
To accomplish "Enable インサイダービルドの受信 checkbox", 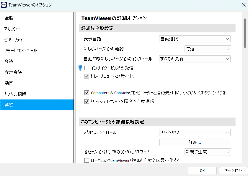I will (87, 68).
